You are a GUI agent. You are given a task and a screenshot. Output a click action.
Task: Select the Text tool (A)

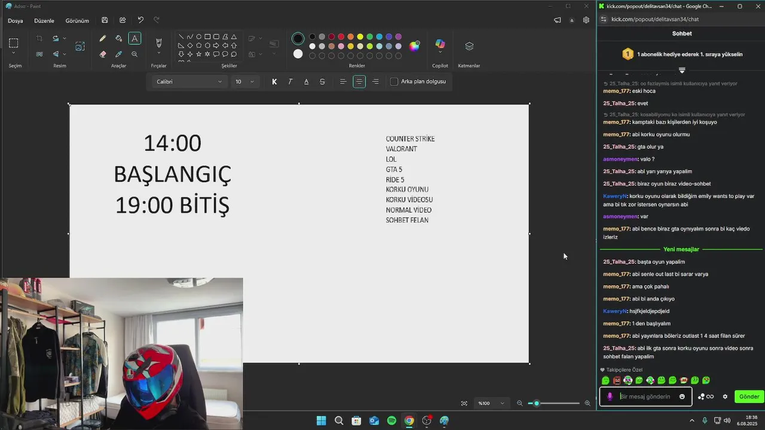[134, 38]
